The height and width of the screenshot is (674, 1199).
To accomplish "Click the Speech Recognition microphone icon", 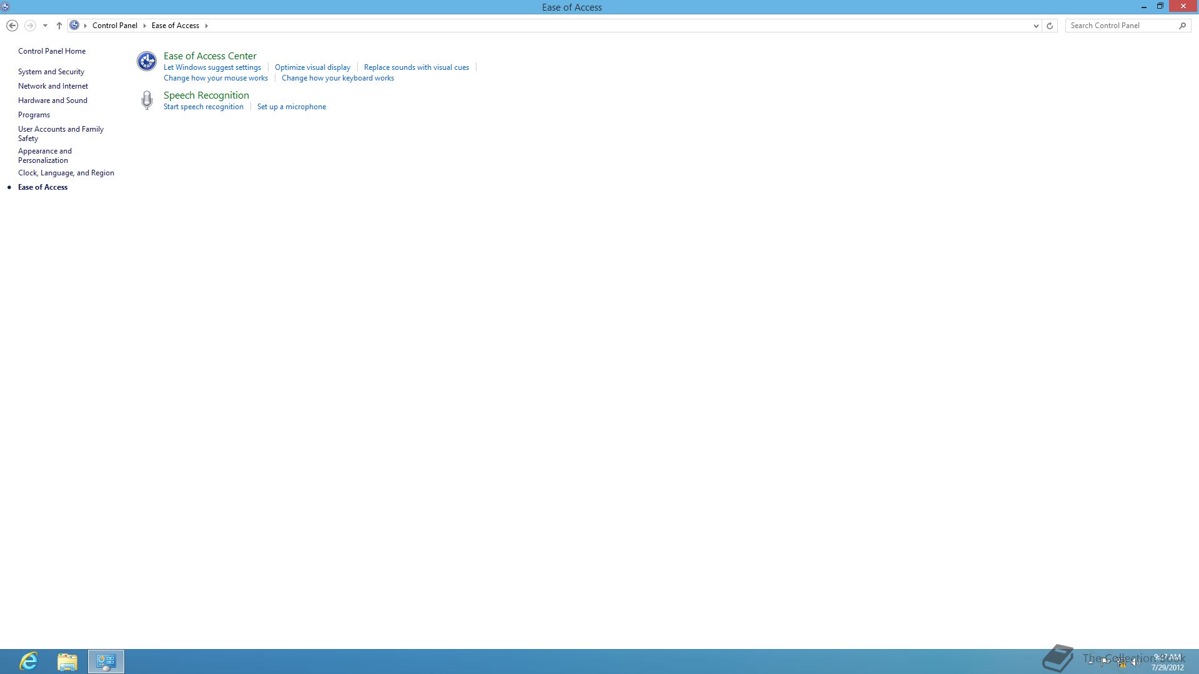I will 146,100.
